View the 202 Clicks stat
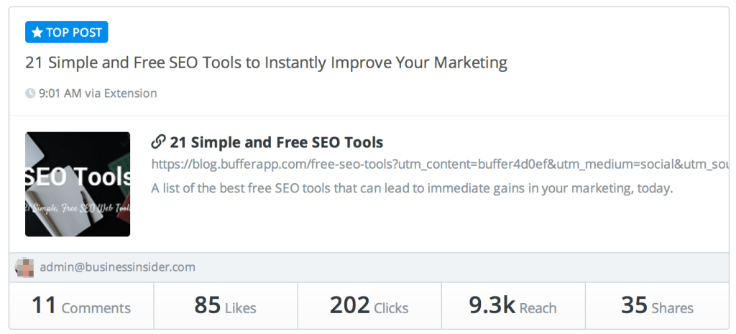Screen dimensions: 736x334 [x=369, y=306]
